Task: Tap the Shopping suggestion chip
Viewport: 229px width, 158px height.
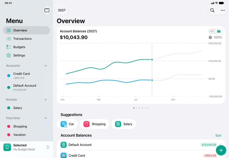Action: (x=94, y=124)
